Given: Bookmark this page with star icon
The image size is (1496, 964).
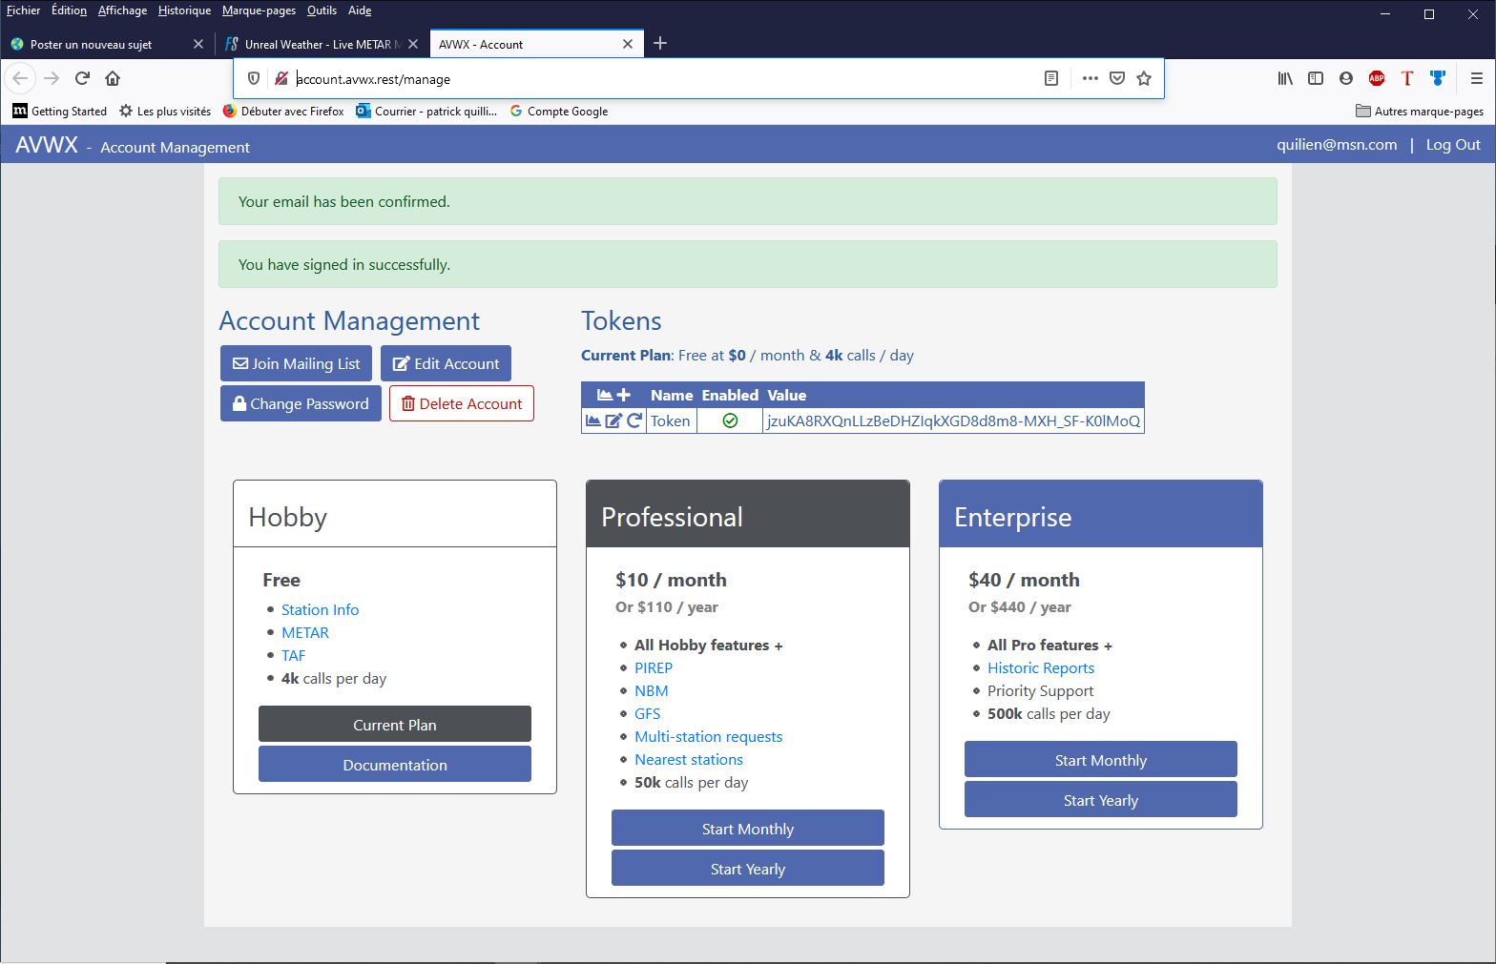Looking at the screenshot, I should (x=1144, y=78).
